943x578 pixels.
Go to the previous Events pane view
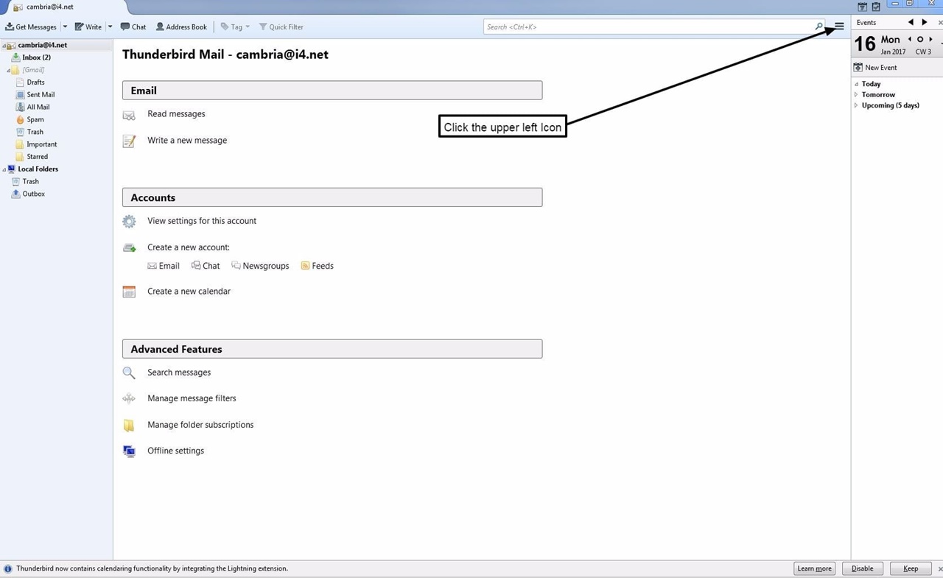(911, 23)
